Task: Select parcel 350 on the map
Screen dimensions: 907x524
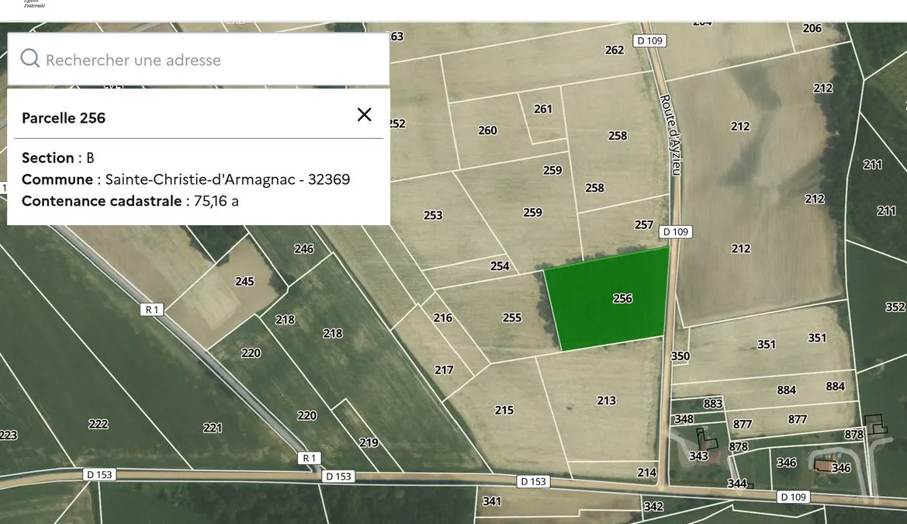Action: click(x=680, y=356)
